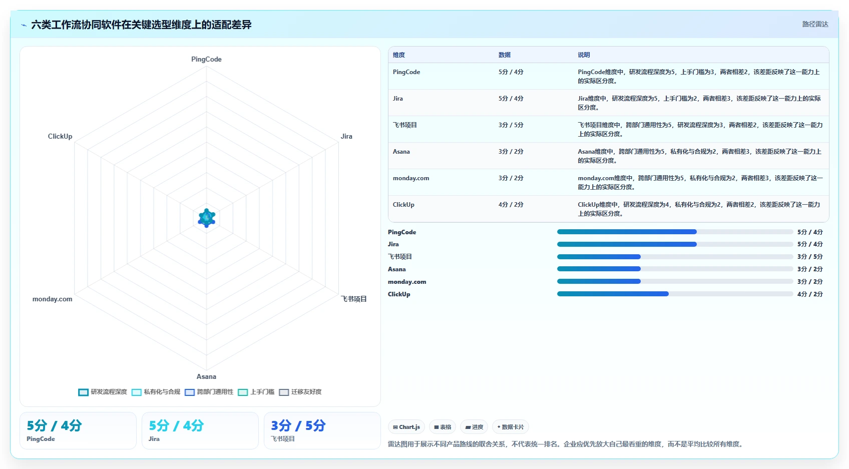Toggle the 上手门槛 legend series
The image size is (849, 469).
(256, 392)
